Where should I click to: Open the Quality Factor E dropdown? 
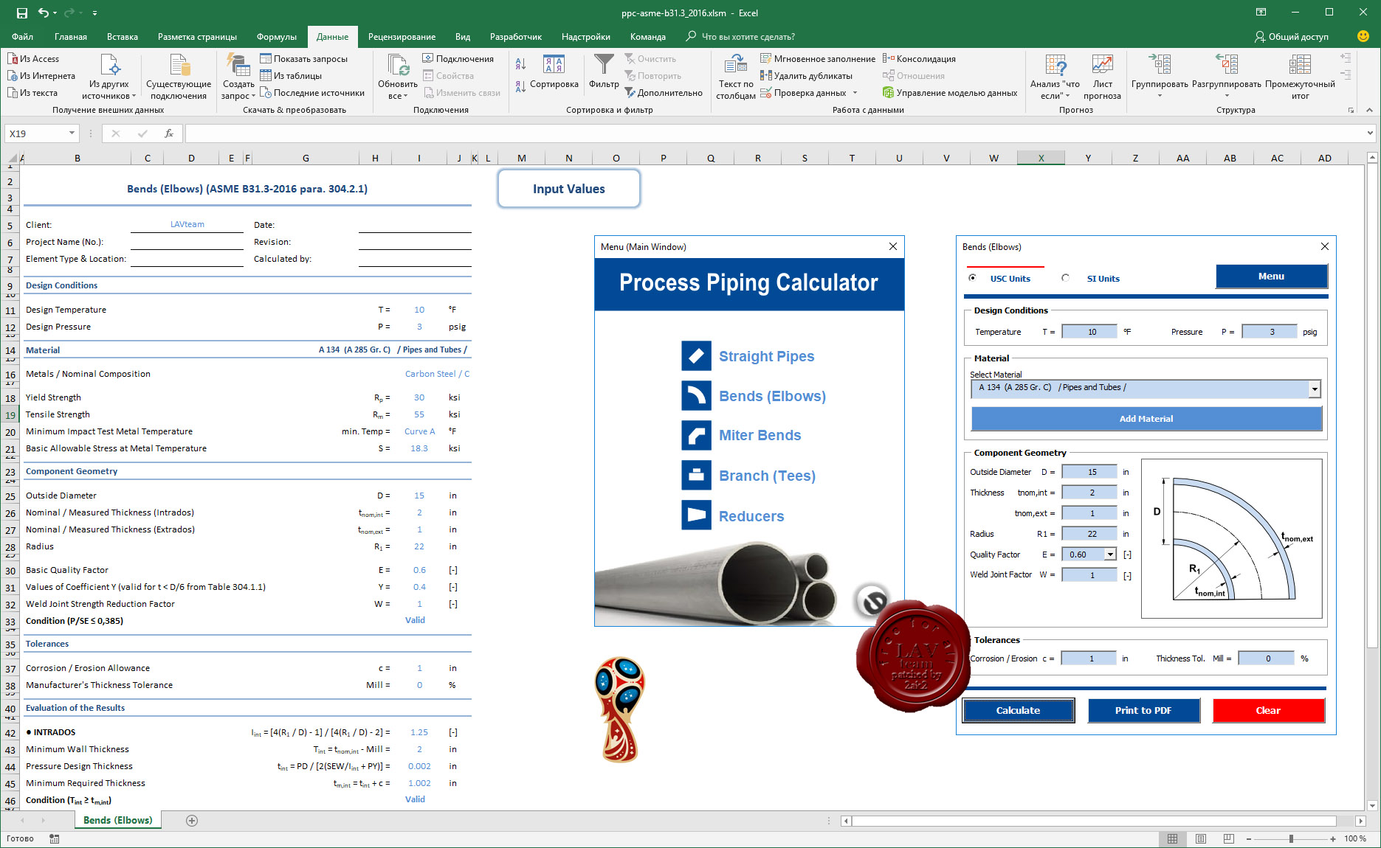(1110, 555)
